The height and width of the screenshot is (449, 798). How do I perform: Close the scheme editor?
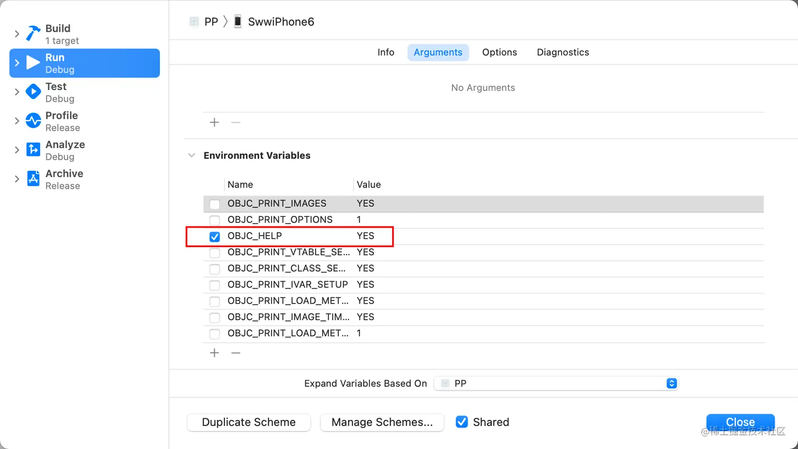[740, 422]
